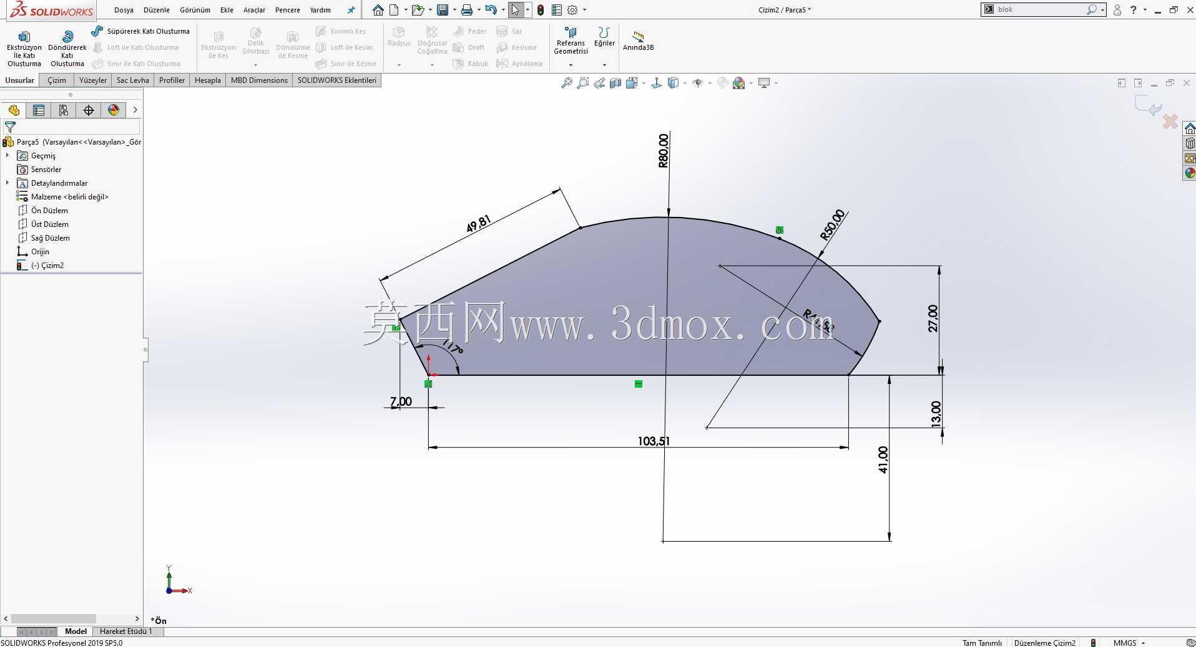Click the Select cursor tool
This screenshot has width=1196, height=647.
[x=515, y=10]
